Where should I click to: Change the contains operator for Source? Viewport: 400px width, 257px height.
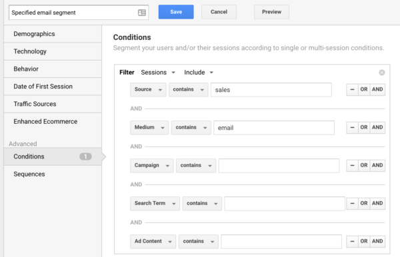(188, 90)
